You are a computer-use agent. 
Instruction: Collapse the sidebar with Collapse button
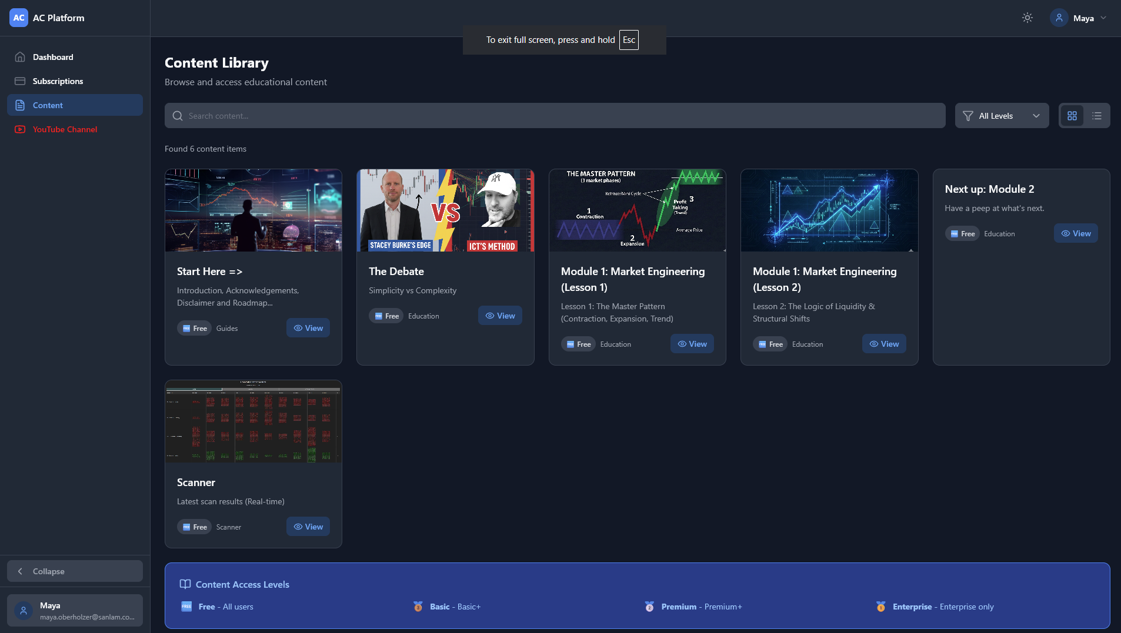click(75, 571)
